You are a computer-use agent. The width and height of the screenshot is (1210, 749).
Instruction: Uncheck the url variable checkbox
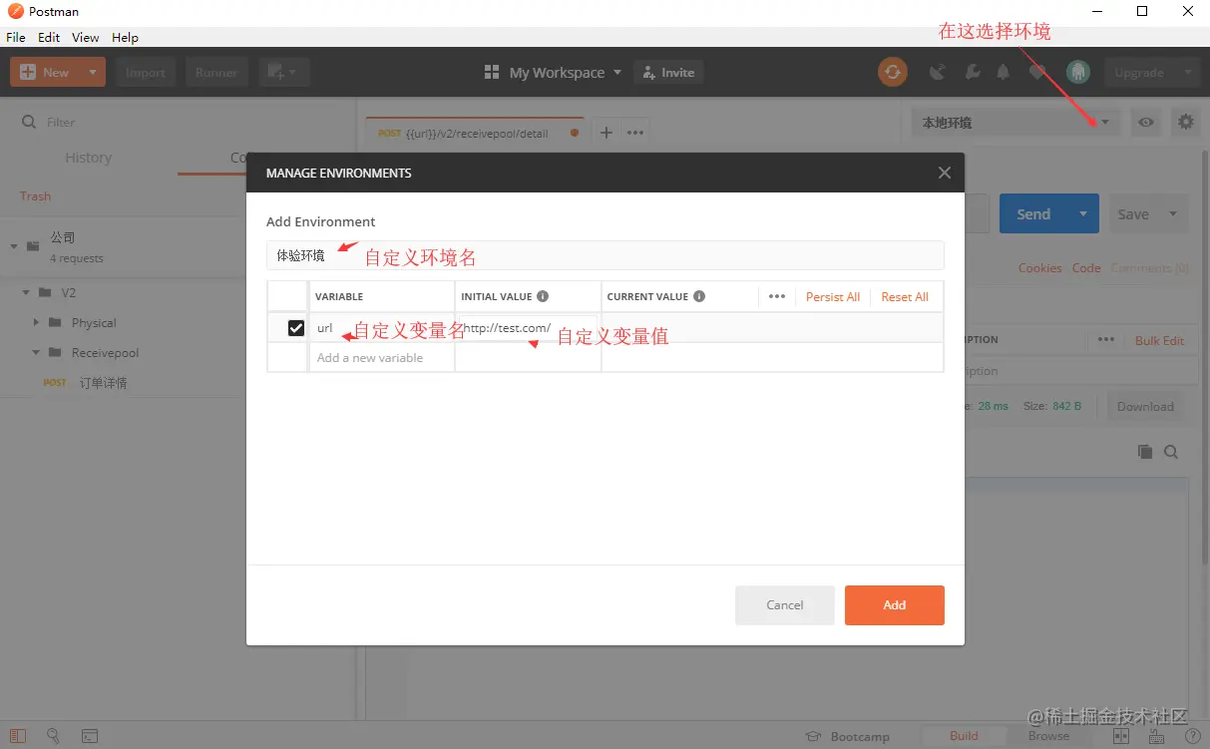tap(296, 327)
